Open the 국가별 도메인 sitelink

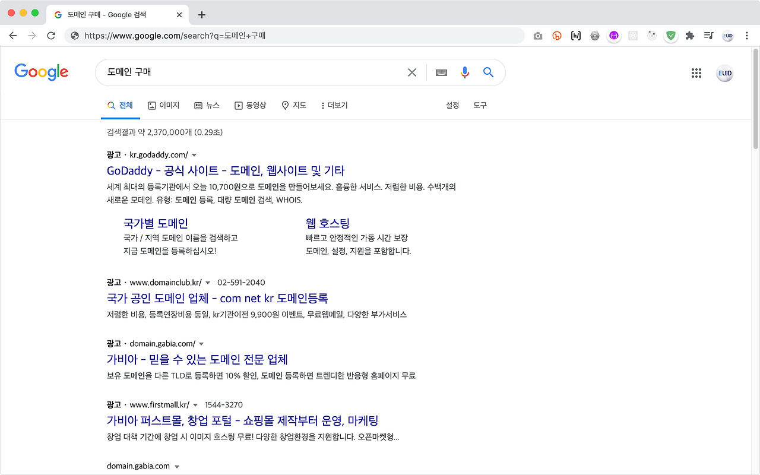[156, 223]
